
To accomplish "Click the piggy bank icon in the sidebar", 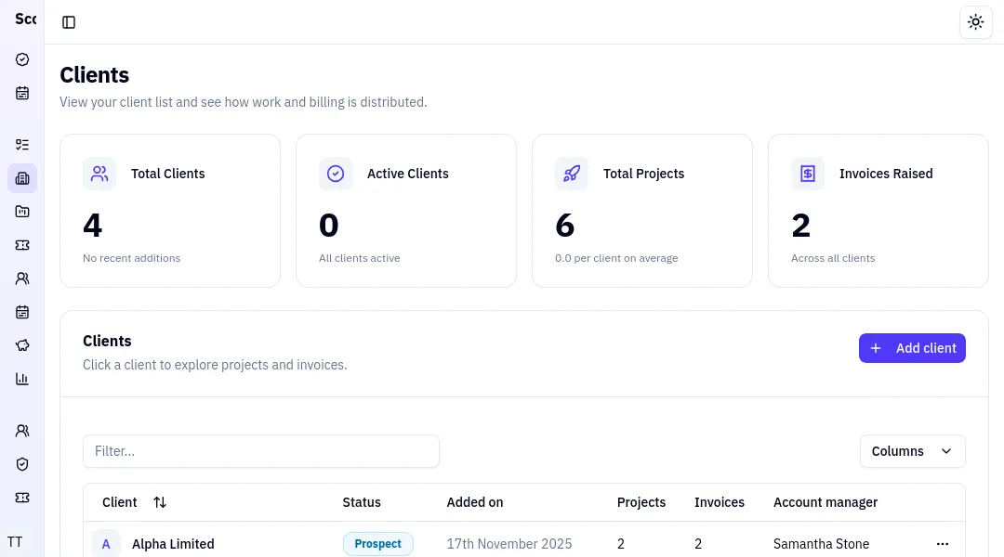I will (x=22, y=344).
